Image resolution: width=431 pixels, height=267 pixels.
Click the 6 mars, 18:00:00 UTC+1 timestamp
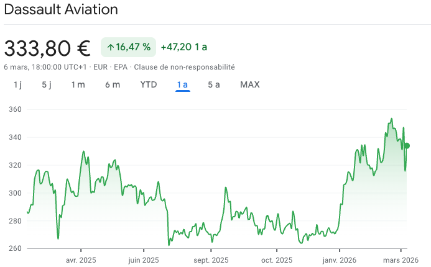tap(45, 67)
